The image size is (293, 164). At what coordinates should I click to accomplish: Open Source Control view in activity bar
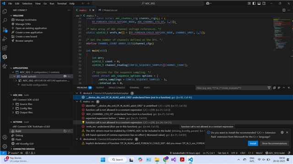pos(5,30)
